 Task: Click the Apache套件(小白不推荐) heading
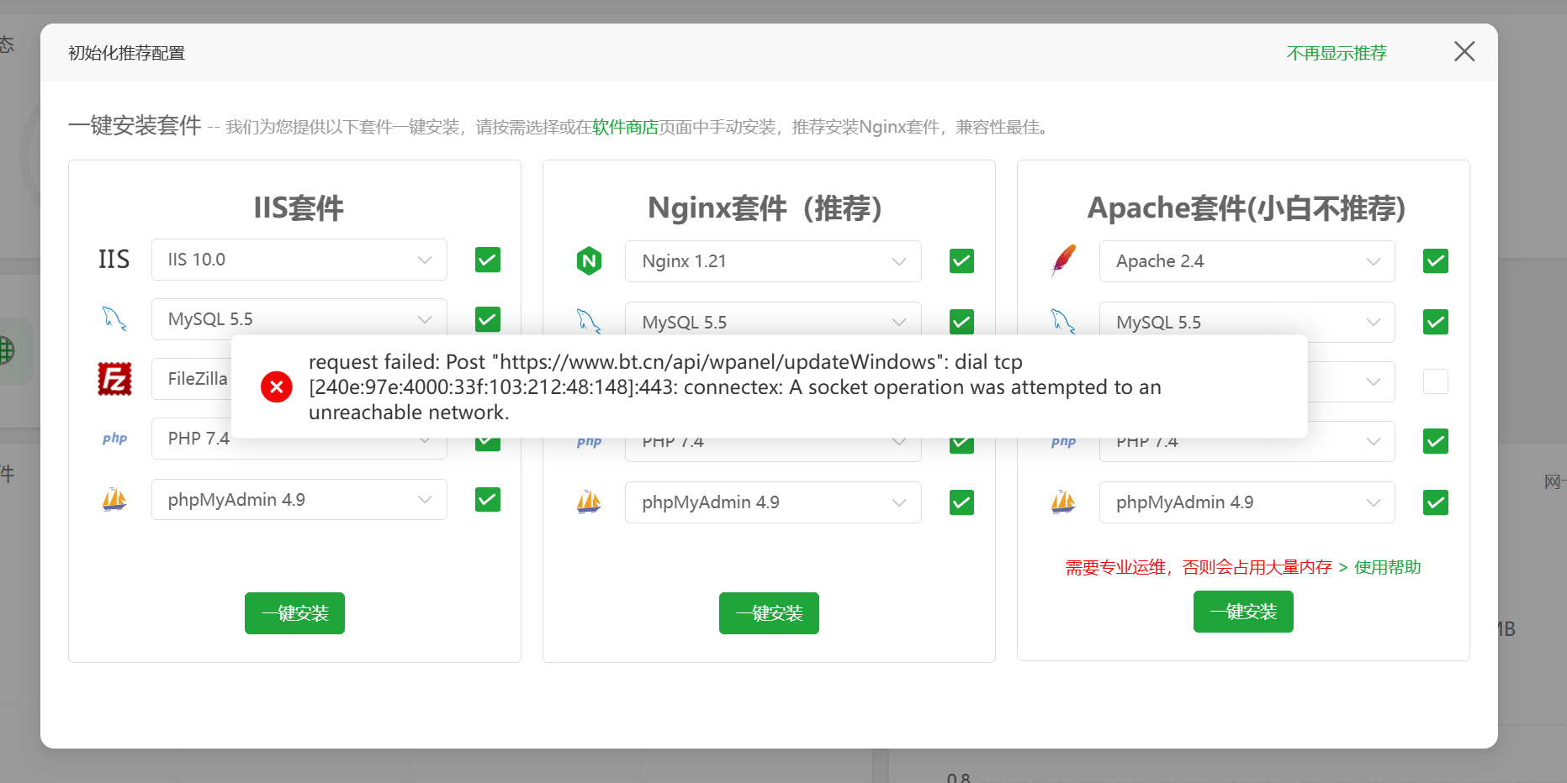pyautogui.click(x=1246, y=208)
